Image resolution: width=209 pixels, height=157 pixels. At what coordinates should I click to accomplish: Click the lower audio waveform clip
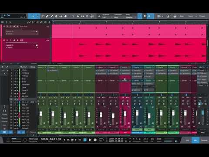tap(129, 50)
